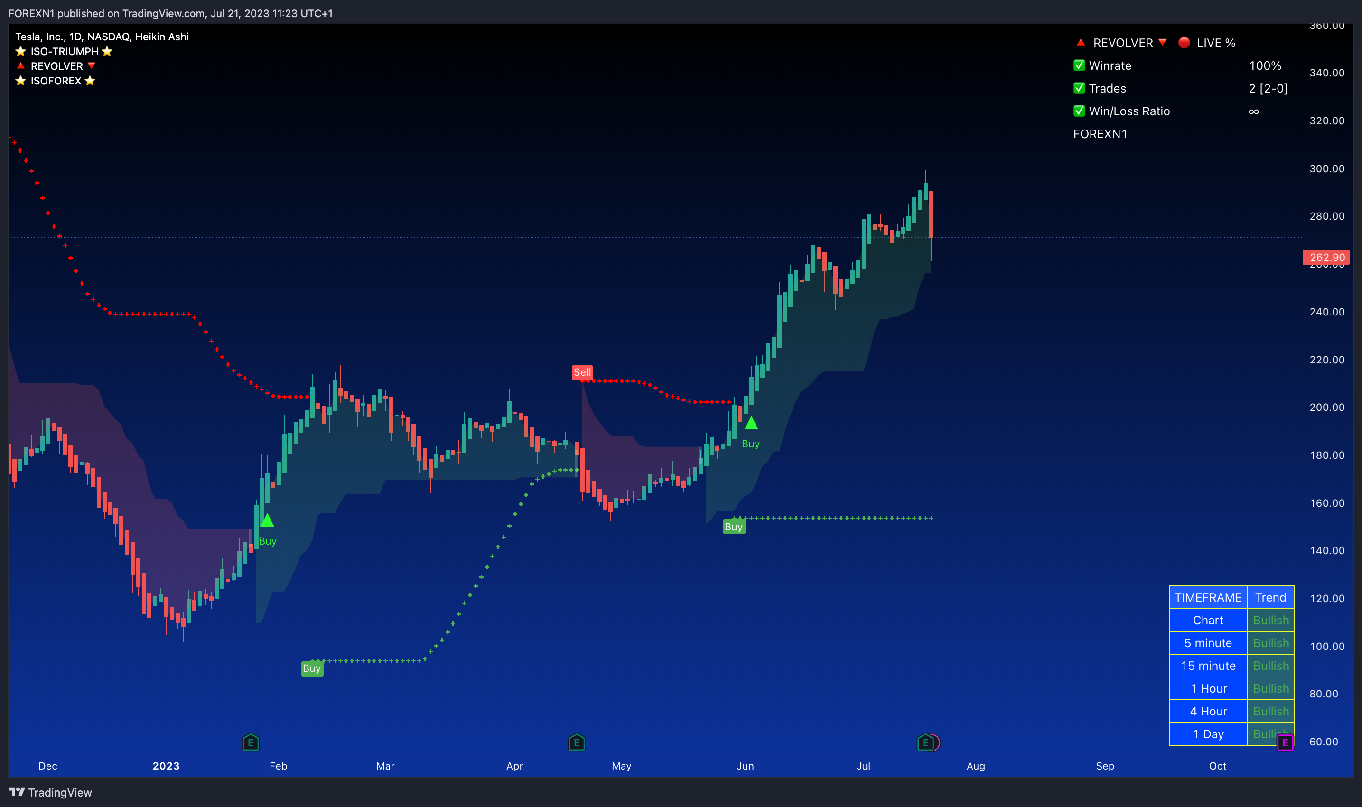Click the '2023' label on the time axis
Screen dimensions: 1362x807
coord(166,766)
